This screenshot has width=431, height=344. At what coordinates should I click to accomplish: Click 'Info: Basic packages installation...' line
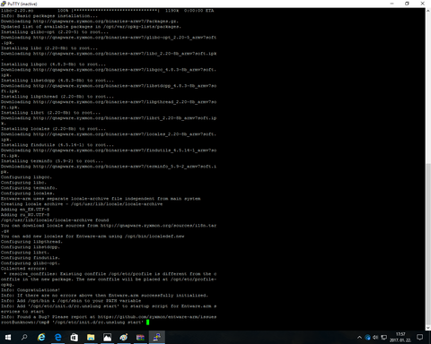[49, 16]
